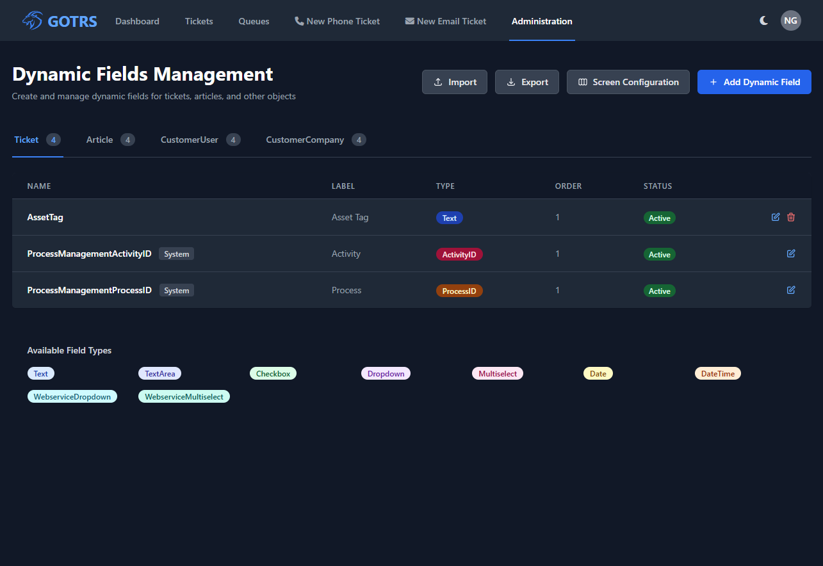
Task: Open the NG user avatar menu
Action: pos(790,20)
